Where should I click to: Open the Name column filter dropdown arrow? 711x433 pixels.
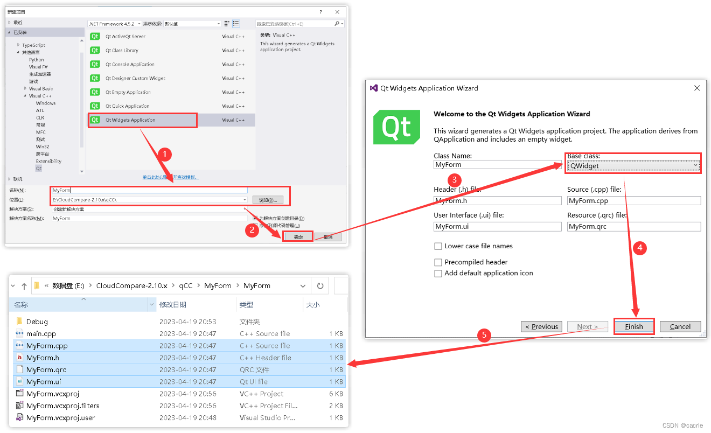(151, 305)
